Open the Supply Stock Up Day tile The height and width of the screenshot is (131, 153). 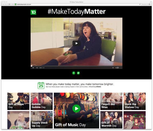[42, 120]
